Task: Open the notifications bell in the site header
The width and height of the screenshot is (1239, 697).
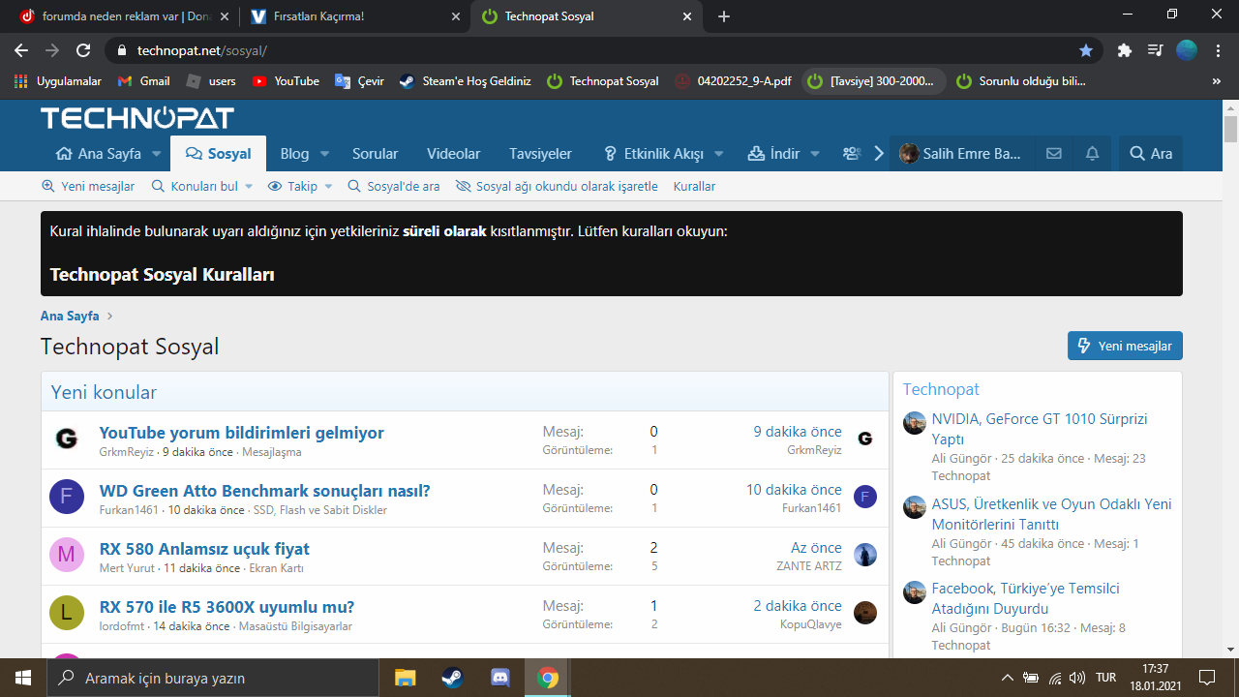Action: [x=1093, y=153]
